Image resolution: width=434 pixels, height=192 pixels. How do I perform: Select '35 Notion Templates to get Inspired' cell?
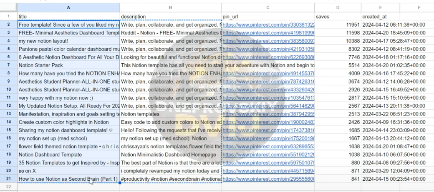pyautogui.click(x=68, y=163)
